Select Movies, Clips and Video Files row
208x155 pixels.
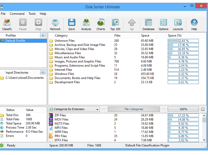click(x=124, y=49)
